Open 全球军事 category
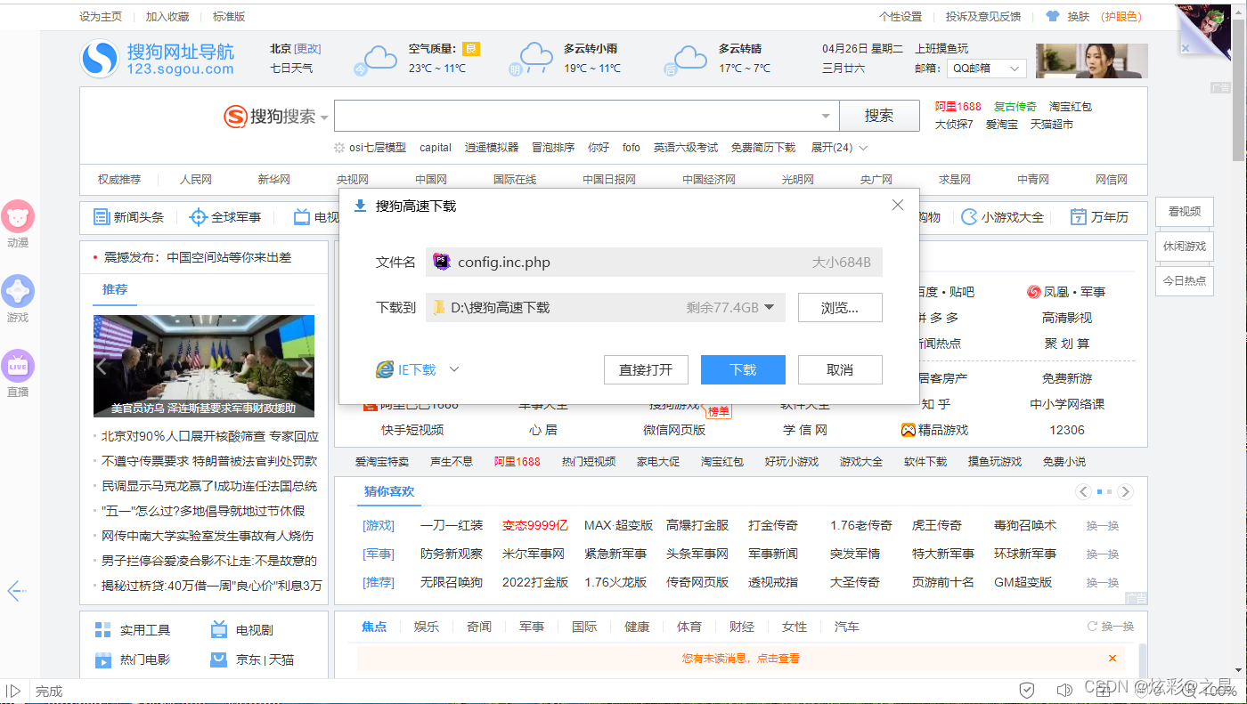Screen dimensions: 1247x704 tap(225, 217)
